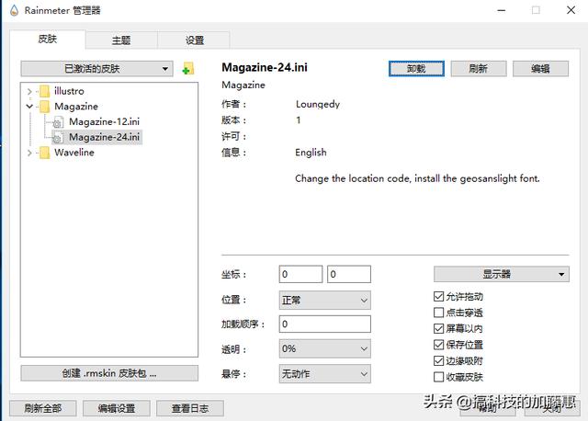This screenshot has height=421, width=588.
Task: Click the 查看日志 button
Action: tap(190, 408)
